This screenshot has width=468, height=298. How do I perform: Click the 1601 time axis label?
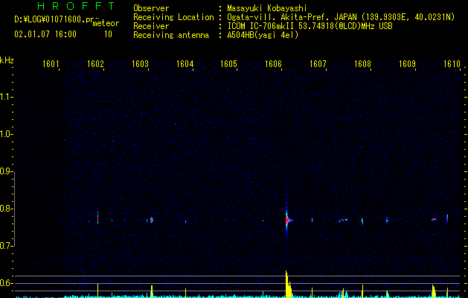[x=51, y=64]
